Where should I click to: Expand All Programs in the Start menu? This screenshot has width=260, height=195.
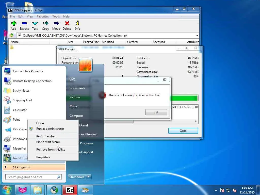tap(34, 167)
